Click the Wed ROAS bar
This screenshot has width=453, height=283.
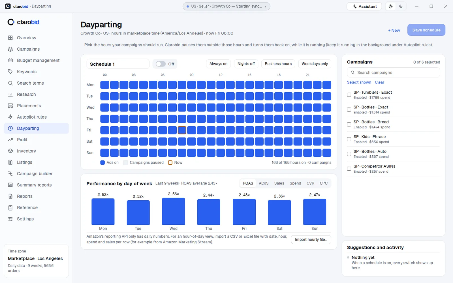tap(174, 211)
